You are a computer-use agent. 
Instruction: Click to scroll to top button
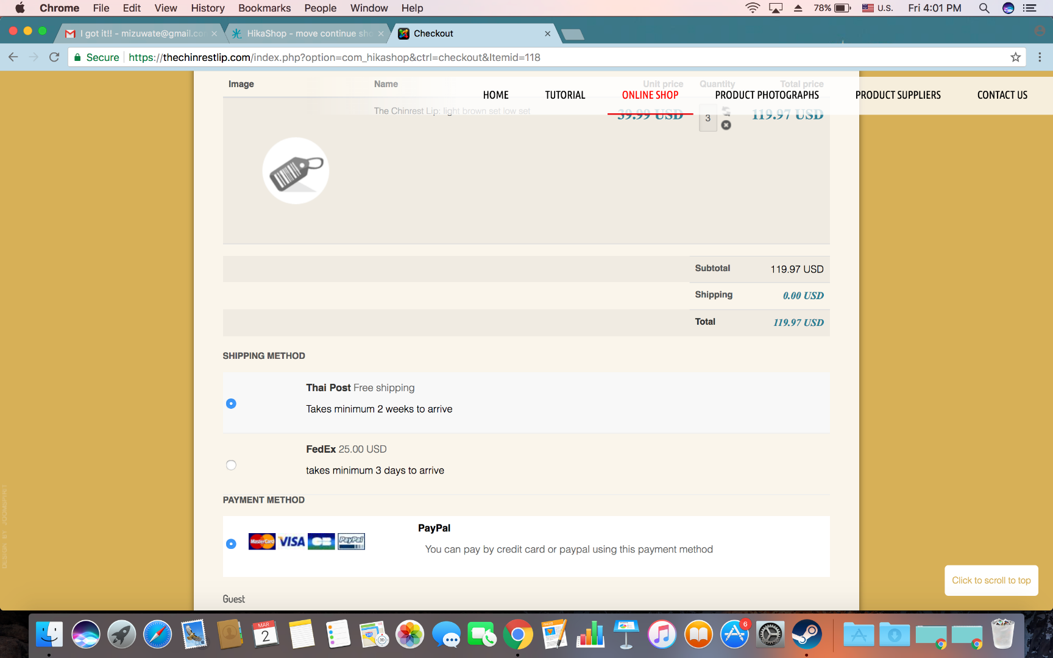[991, 581]
